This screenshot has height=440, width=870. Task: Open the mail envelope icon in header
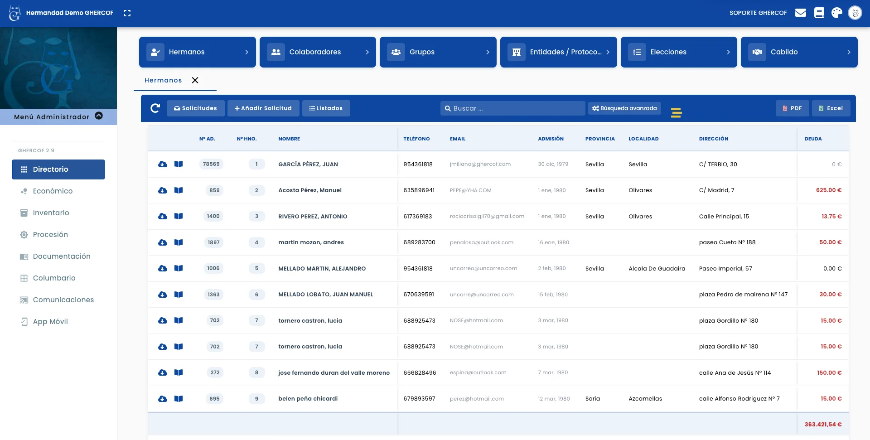801,13
